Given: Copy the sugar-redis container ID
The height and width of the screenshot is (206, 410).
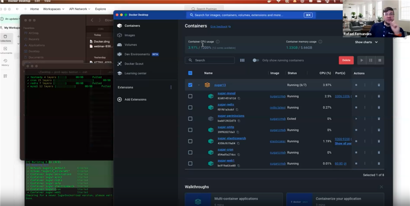Looking at the screenshot, I should [x=238, y=110].
